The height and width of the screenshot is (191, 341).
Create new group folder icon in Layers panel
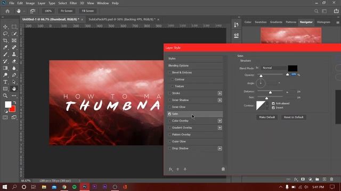click(317, 179)
